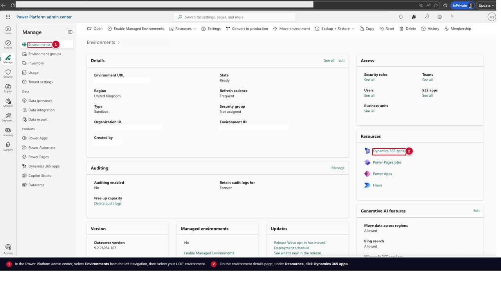Open Dataverse in Products navigation

[36, 185]
